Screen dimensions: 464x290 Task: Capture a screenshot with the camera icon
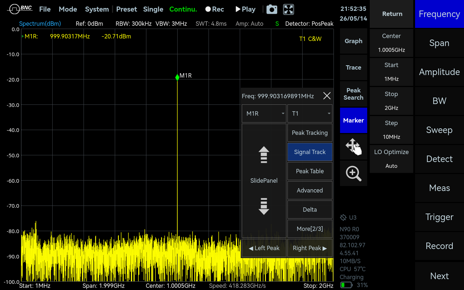pyautogui.click(x=272, y=9)
